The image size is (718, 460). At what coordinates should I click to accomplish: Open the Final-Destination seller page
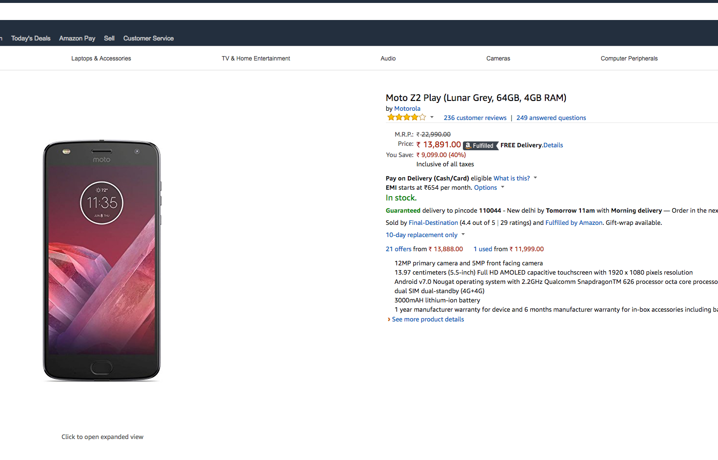click(x=433, y=223)
